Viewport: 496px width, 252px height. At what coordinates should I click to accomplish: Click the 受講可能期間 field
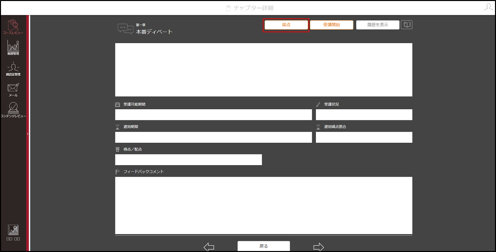[213, 115]
